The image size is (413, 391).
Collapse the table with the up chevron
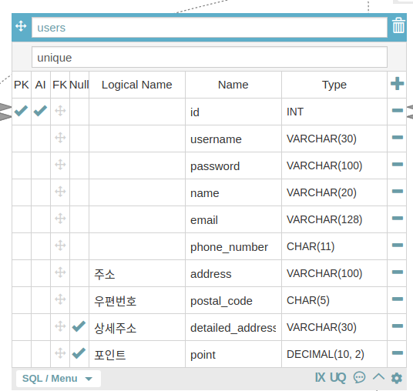(x=378, y=377)
